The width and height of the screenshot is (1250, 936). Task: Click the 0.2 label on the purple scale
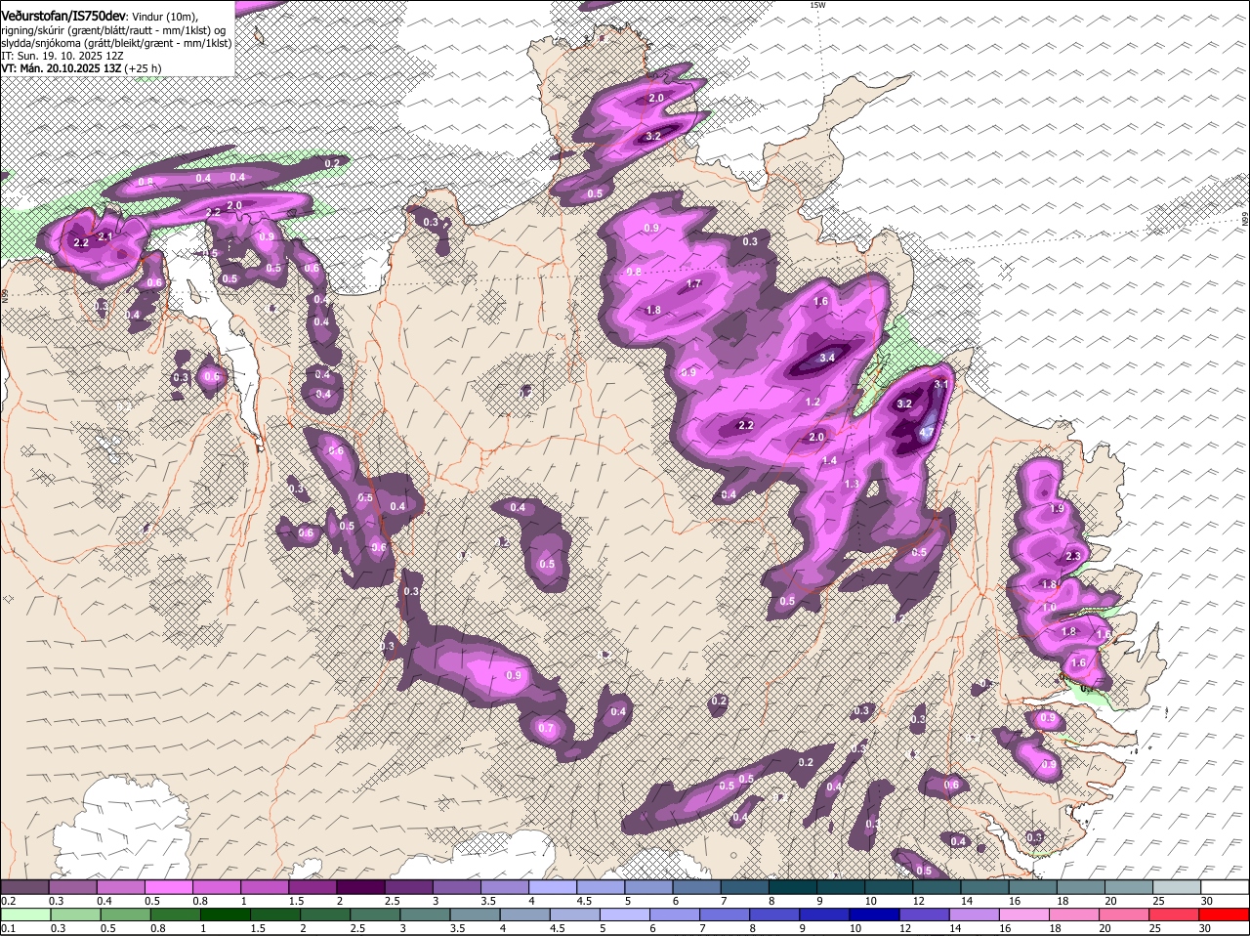tap(8, 901)
